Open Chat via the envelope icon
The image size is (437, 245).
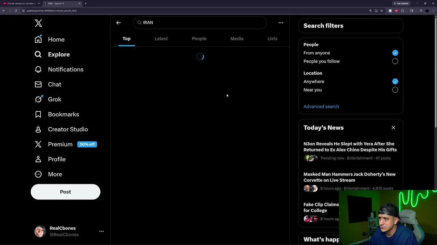point(38,84)
